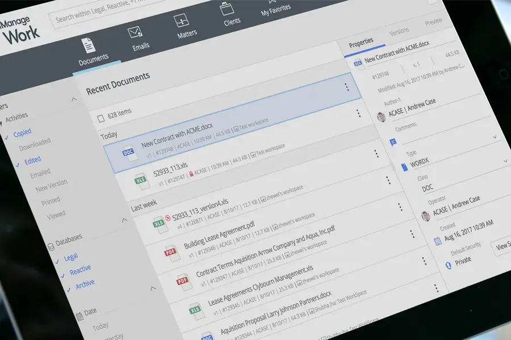Click the red status icon beside 52933_113_version4.xls
The height and width of the screenshot is (340, 511).
point(168,218)
